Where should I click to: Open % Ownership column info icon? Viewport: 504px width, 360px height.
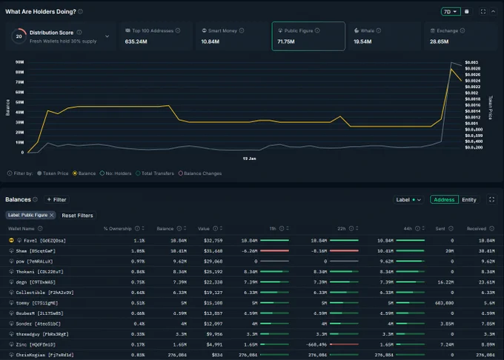tap(137, 228)
